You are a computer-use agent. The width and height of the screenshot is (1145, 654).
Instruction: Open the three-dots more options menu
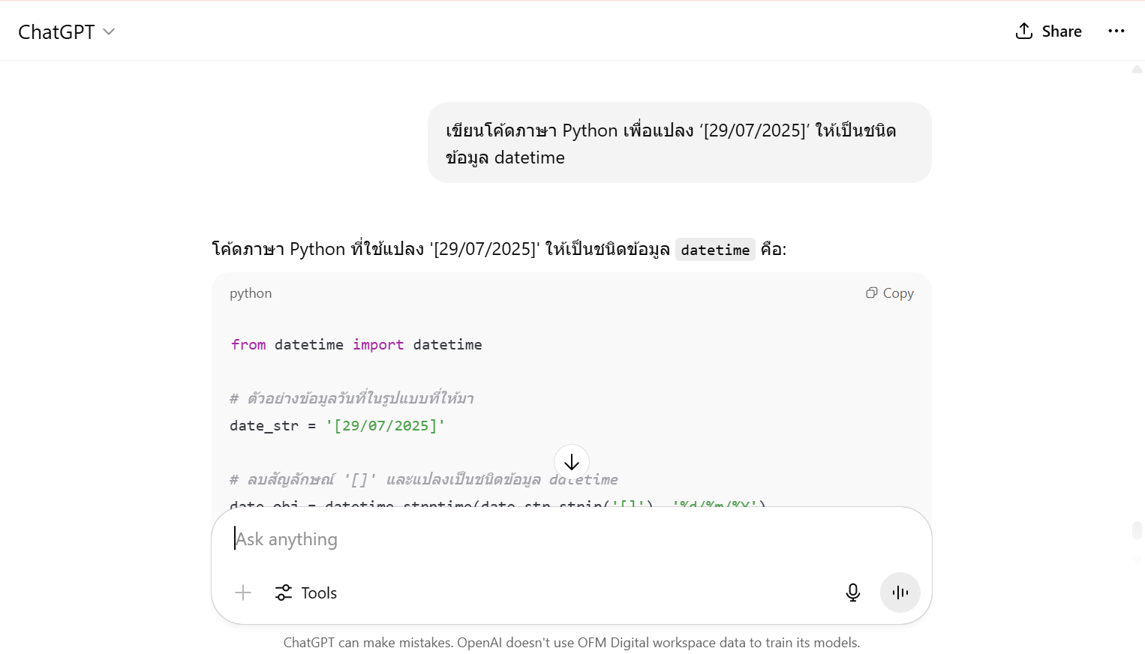(x=1116, y=31)
